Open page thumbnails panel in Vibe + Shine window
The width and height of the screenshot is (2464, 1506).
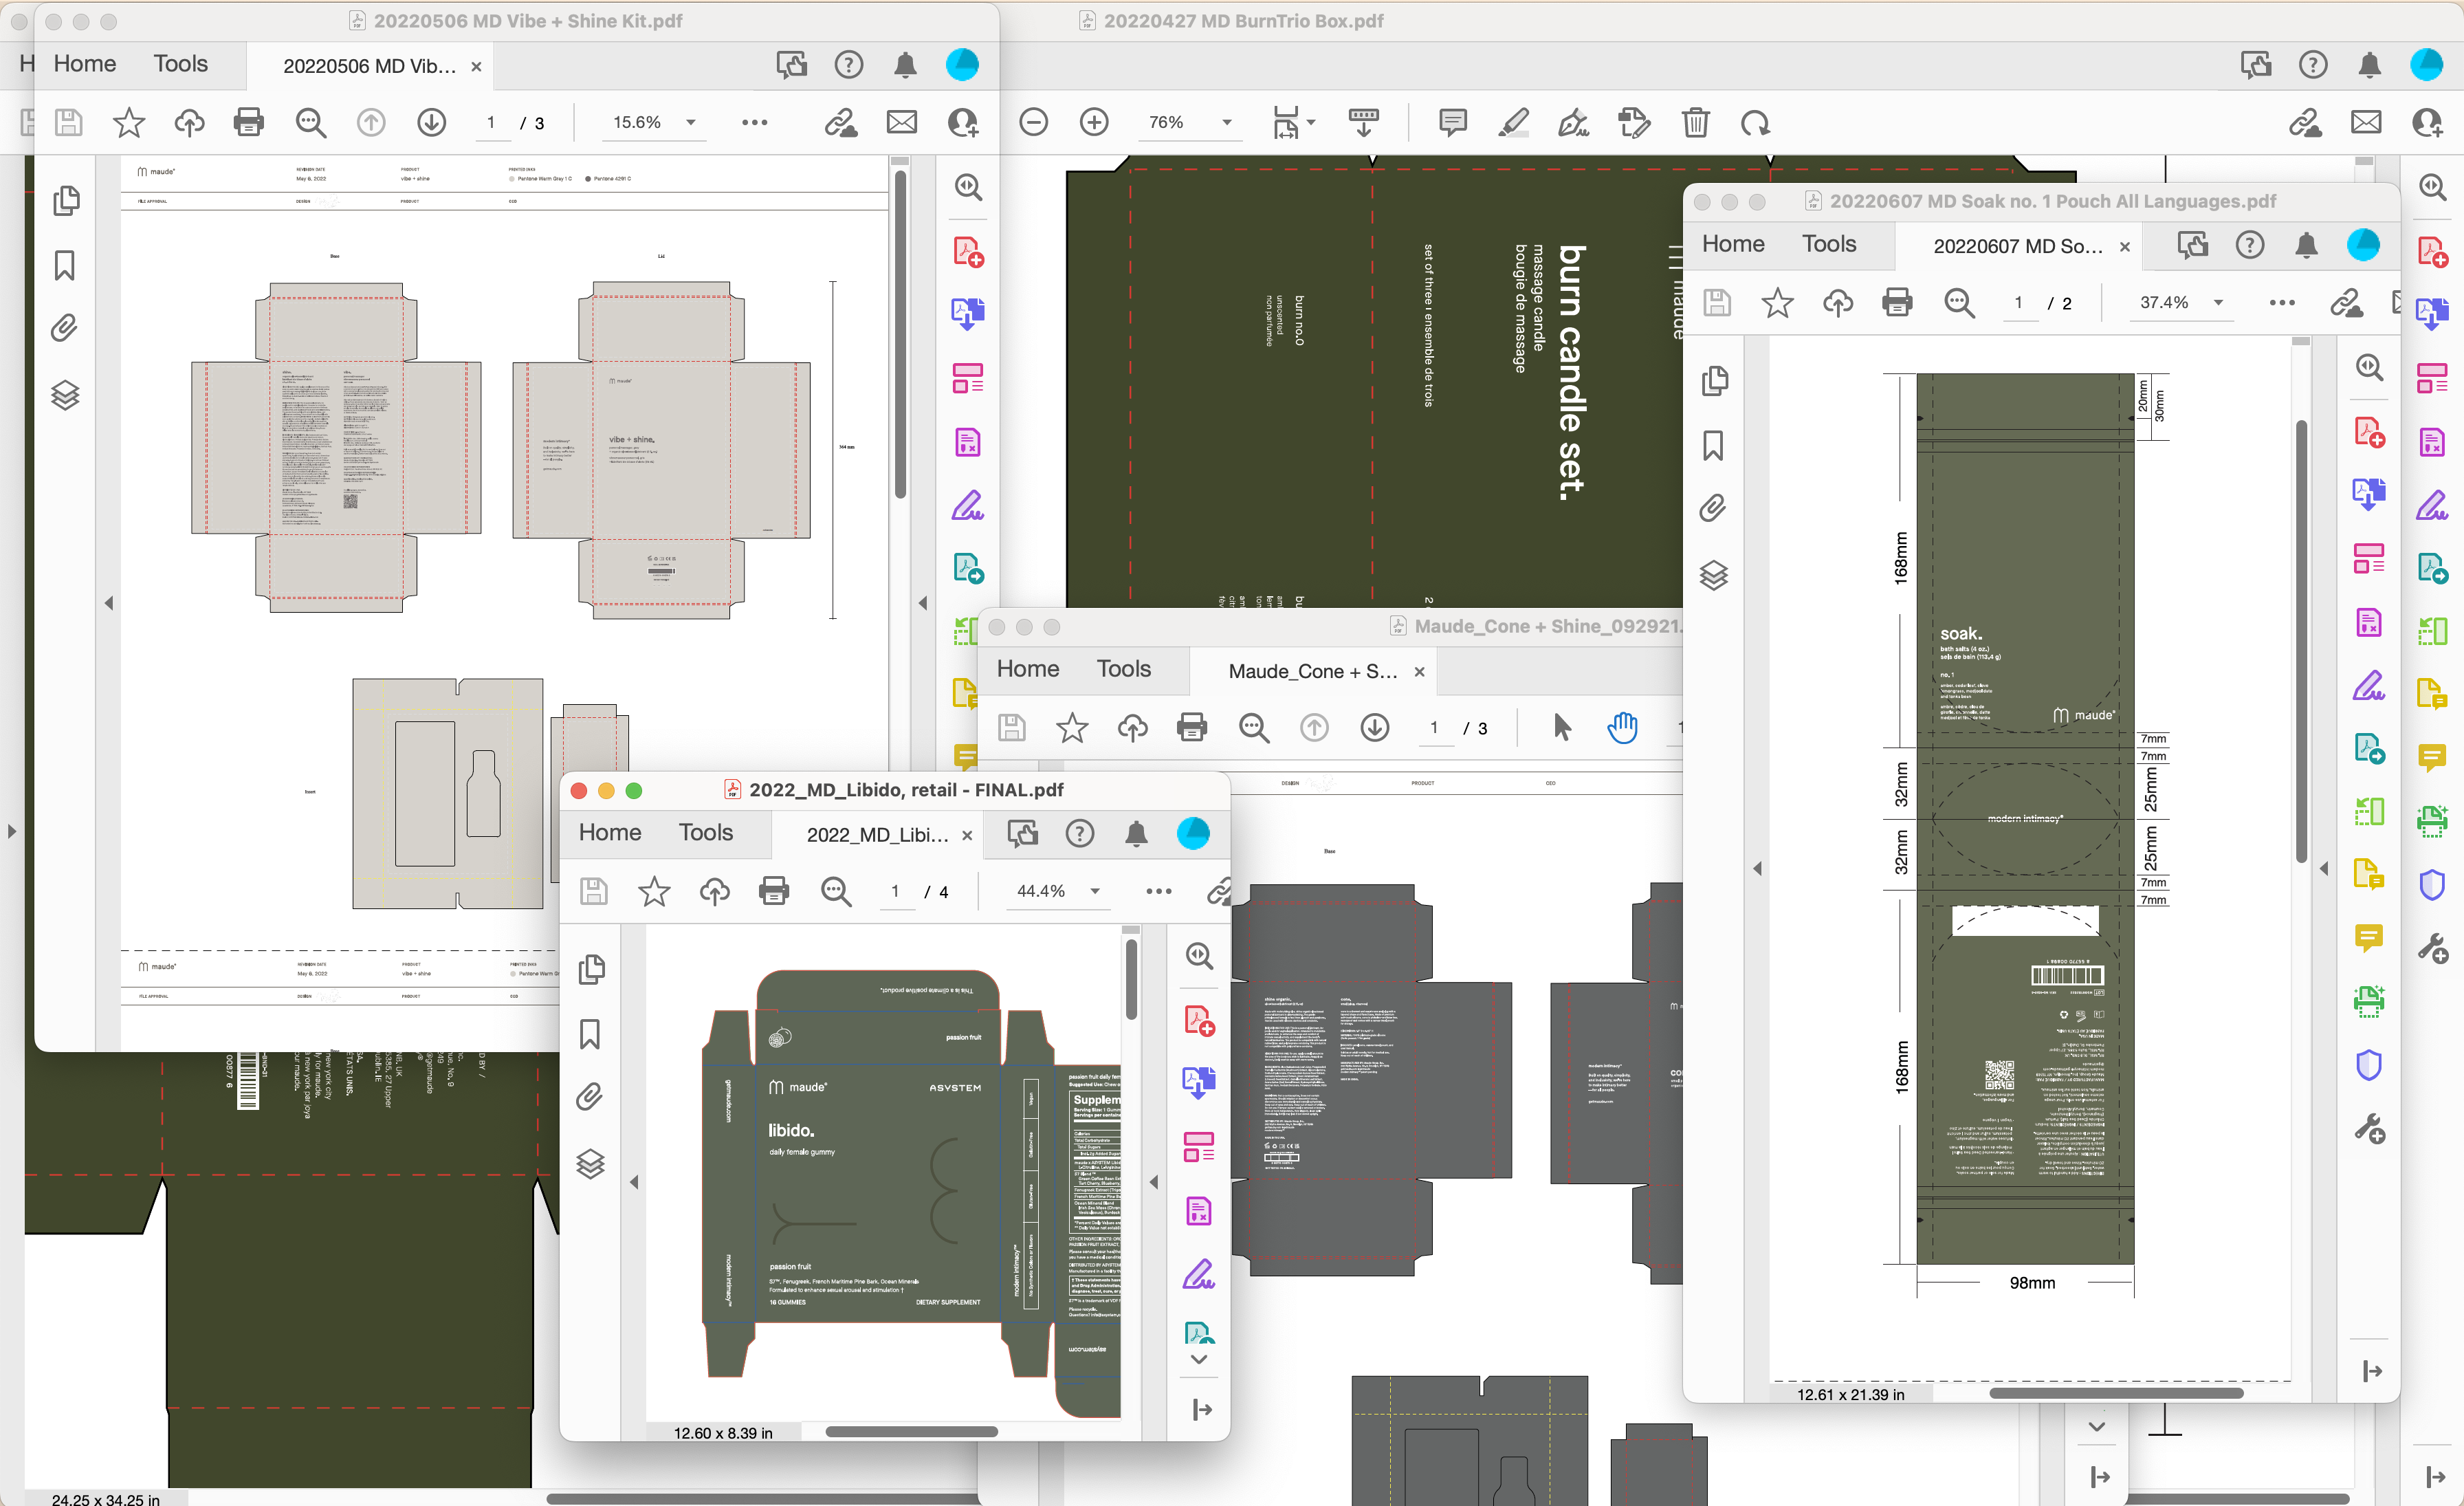pos(66,200)
